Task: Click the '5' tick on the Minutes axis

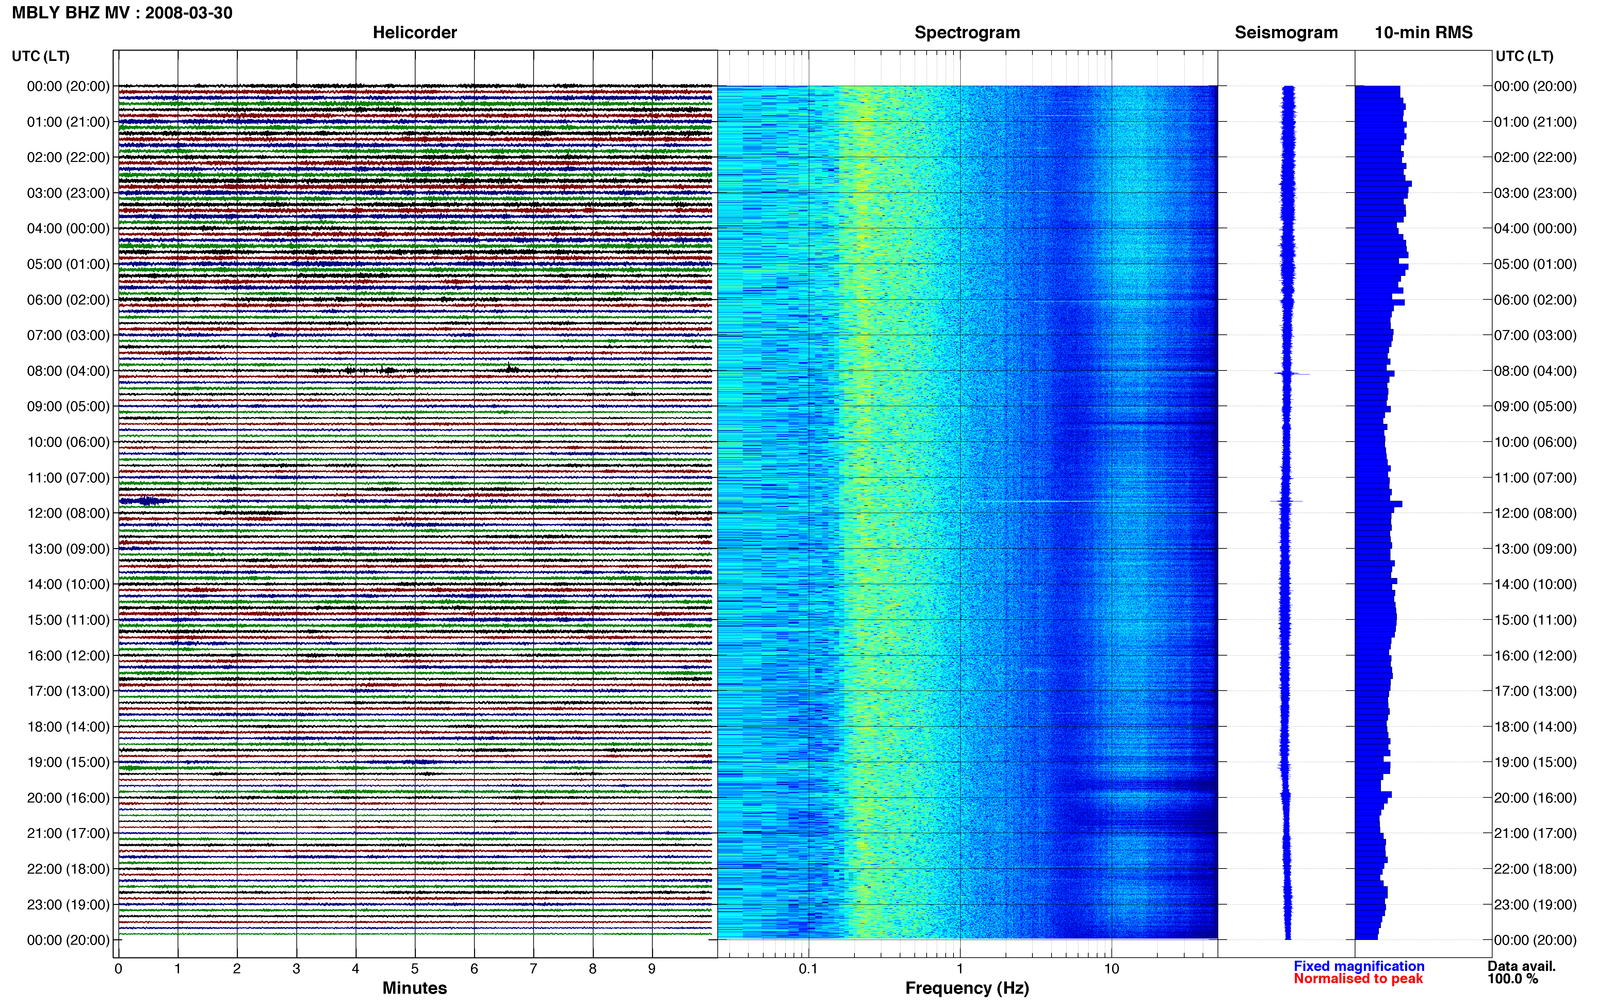Action: [415, 969]
